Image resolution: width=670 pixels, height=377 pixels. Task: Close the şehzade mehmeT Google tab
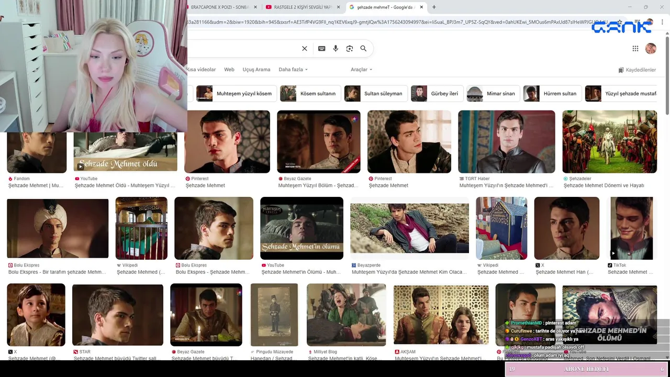pyautogui.click(x=421, y=7)
